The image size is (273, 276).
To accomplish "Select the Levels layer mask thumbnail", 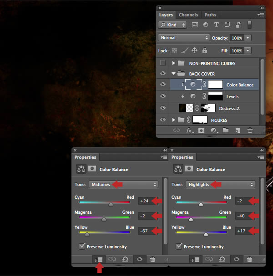I will (215, 96).
